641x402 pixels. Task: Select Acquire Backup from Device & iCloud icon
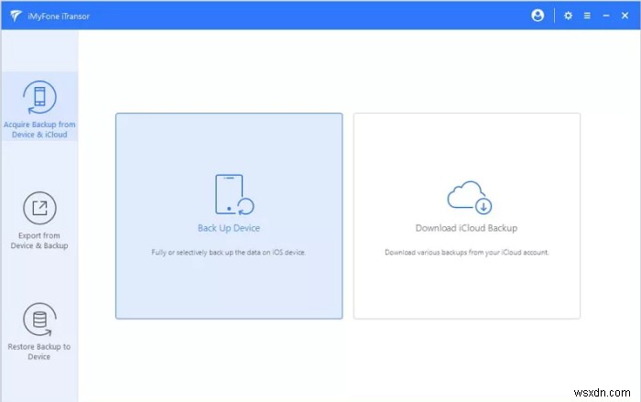point(39,97)
